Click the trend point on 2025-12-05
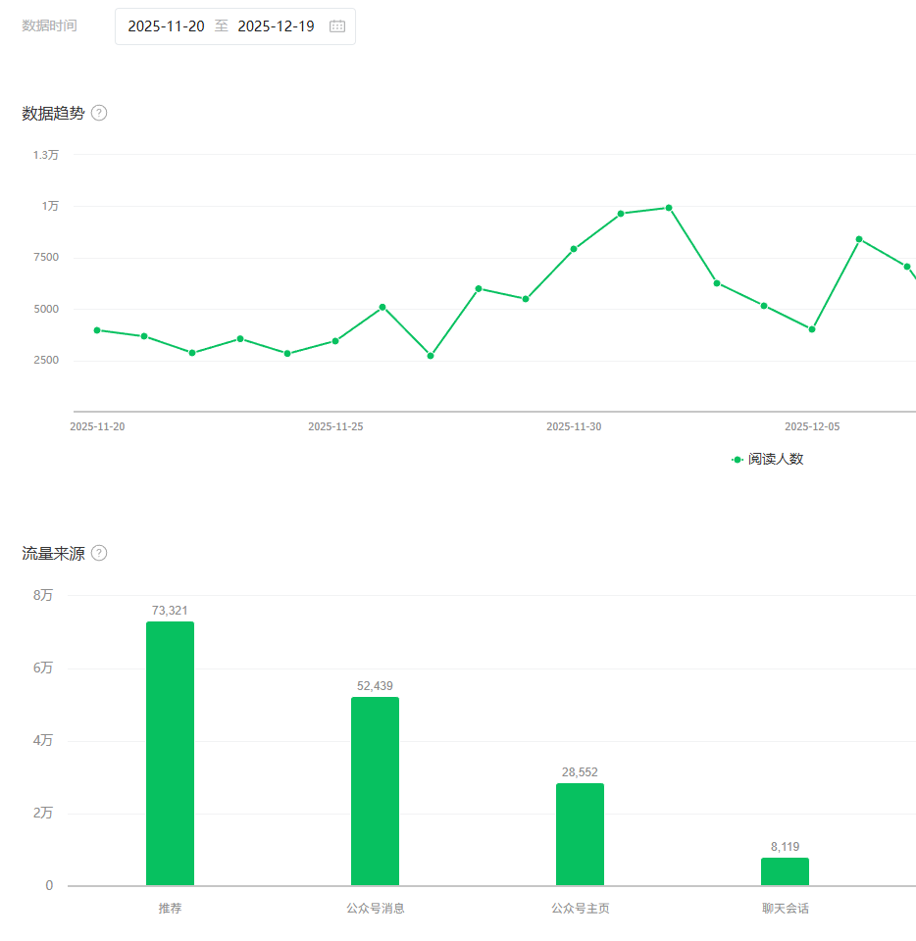Screen dimensions: 916x941 coord(812,329)
